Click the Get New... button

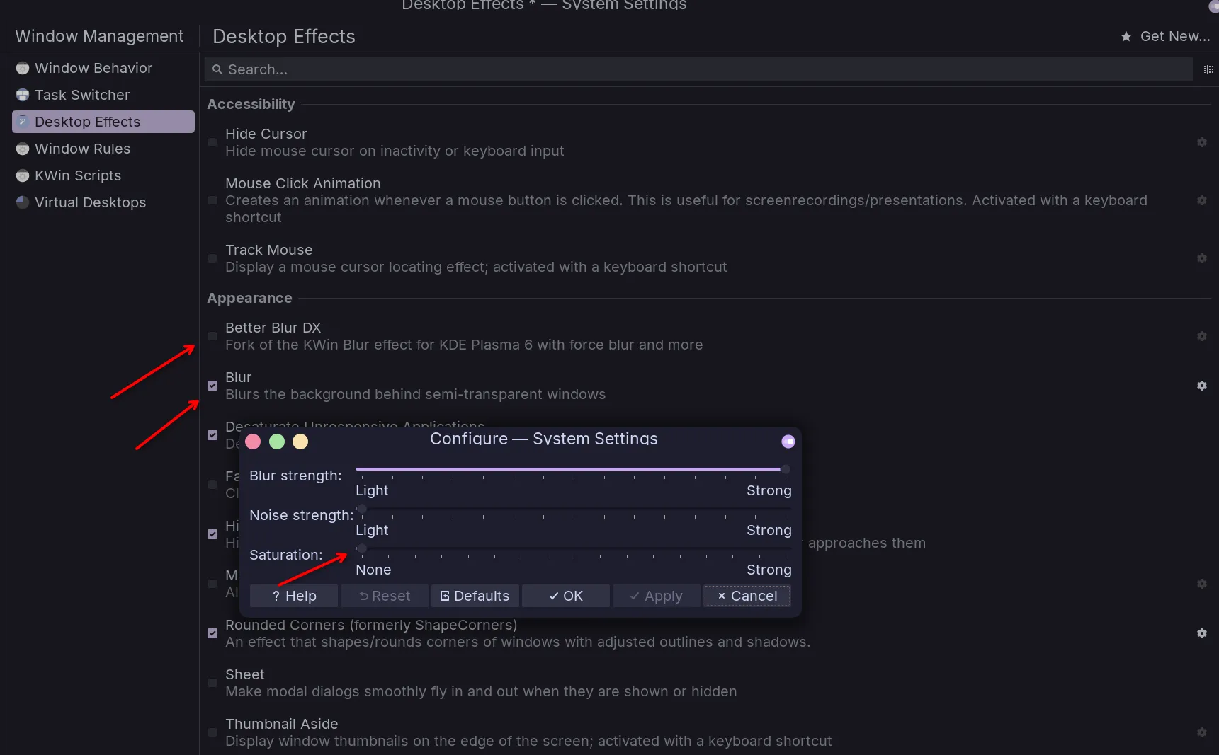coord(1165,36)
